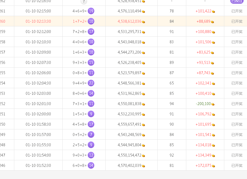Open 已开奖 status for the 02:13:30 draw

(x=237, y=21)
